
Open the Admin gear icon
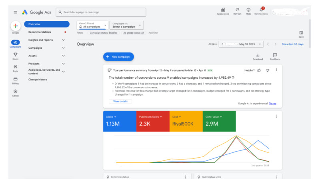[x=15, y=92]
